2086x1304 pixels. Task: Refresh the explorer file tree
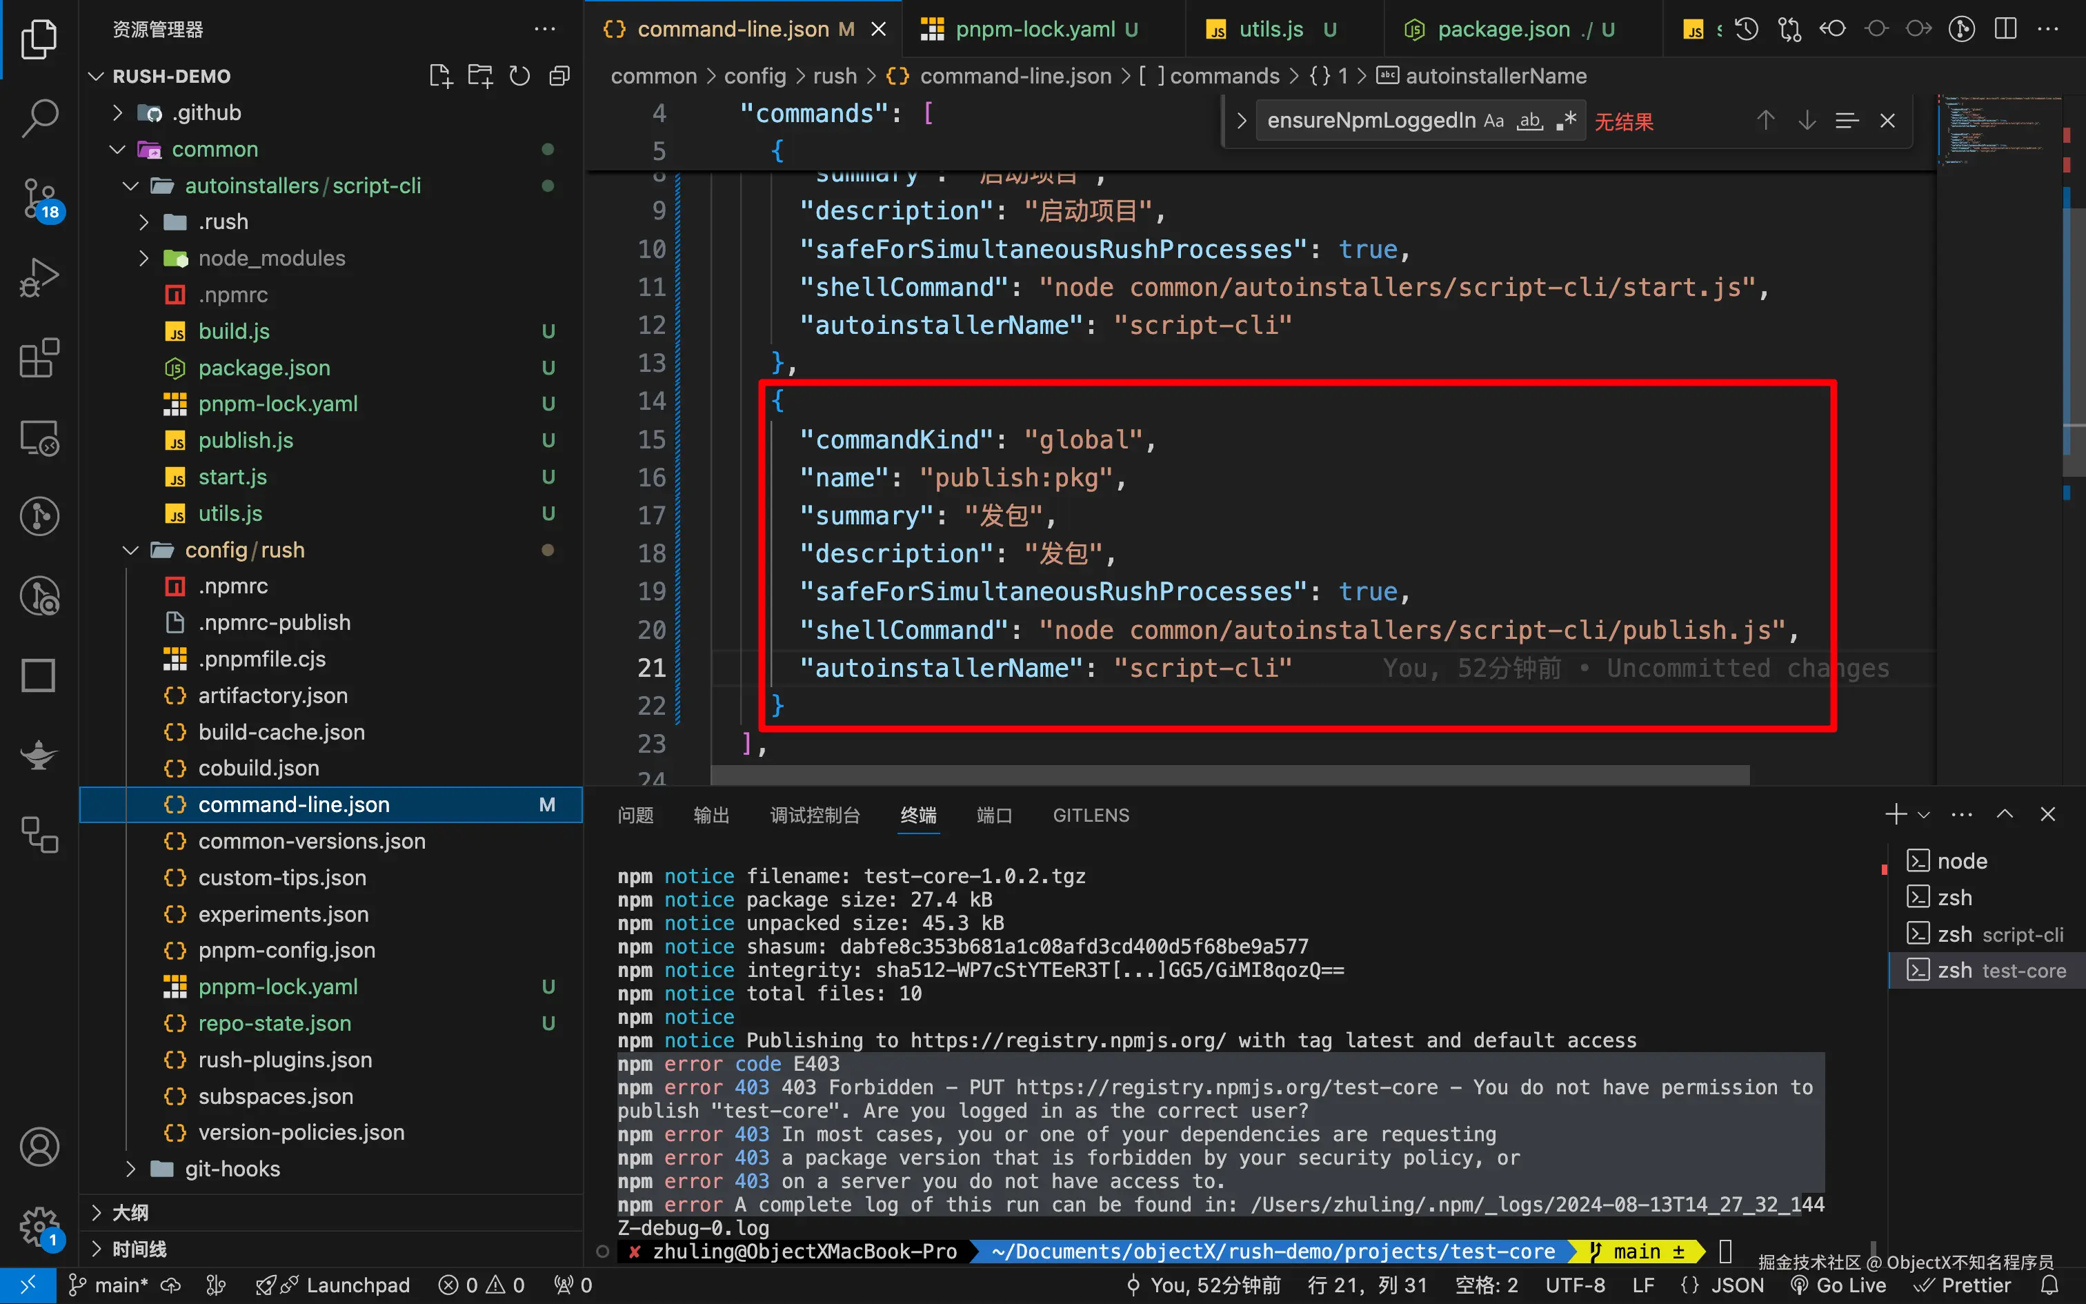[x=519, y=76]
